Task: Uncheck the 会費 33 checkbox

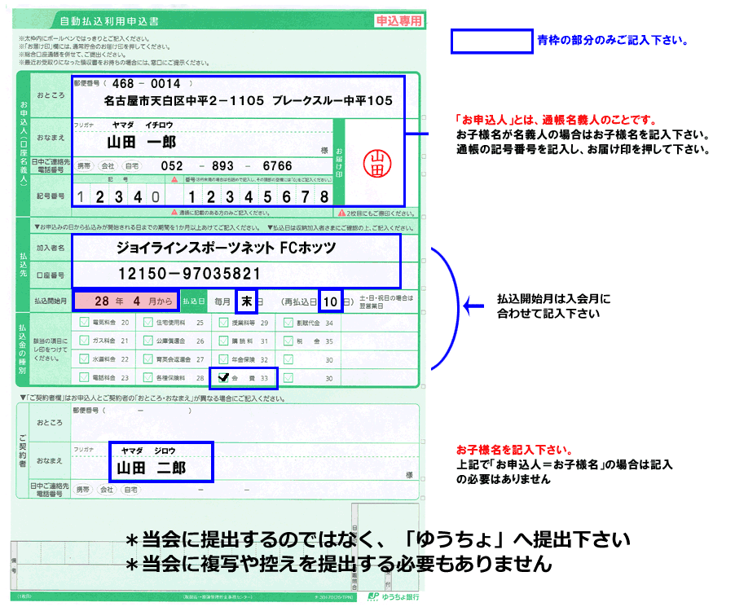Action: 223,378
